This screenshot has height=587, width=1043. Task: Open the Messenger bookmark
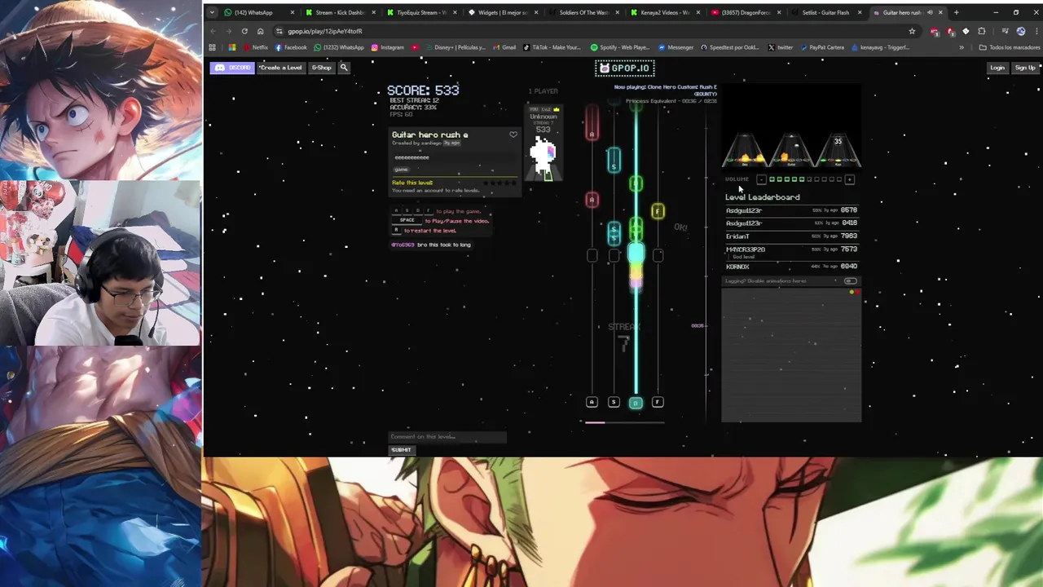[676, 47]
